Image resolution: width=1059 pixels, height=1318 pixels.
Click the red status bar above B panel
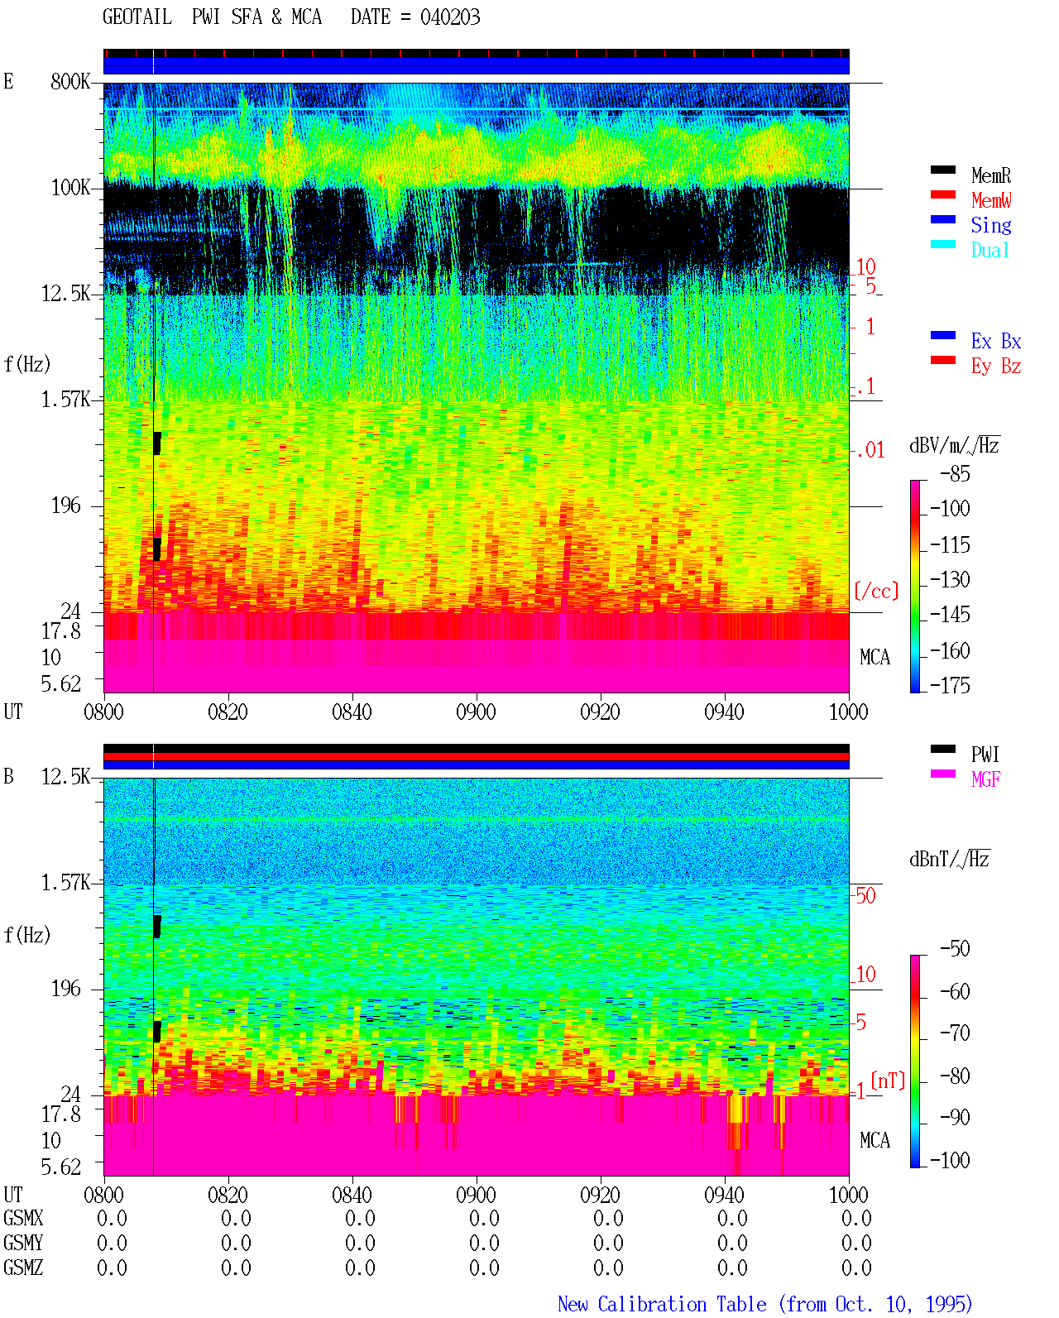click(476, 756)
